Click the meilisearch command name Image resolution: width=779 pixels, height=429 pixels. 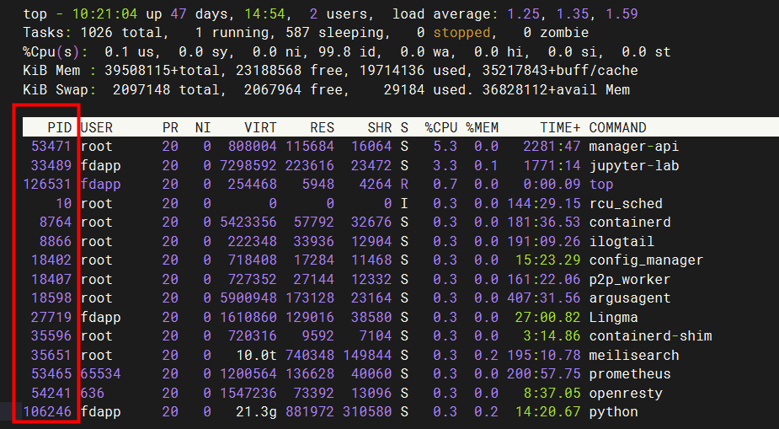634,355
